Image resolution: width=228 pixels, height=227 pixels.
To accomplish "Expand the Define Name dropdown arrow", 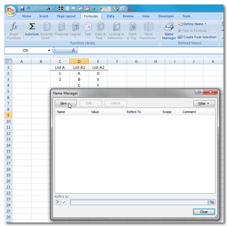I will [x=205, y=24].
